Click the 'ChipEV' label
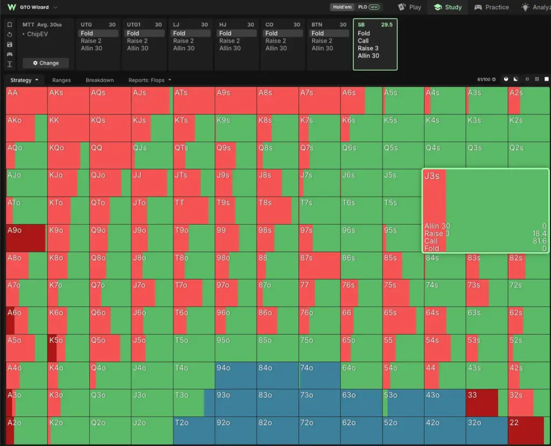Viewport: 551px width, 446px height. point(37,34)
